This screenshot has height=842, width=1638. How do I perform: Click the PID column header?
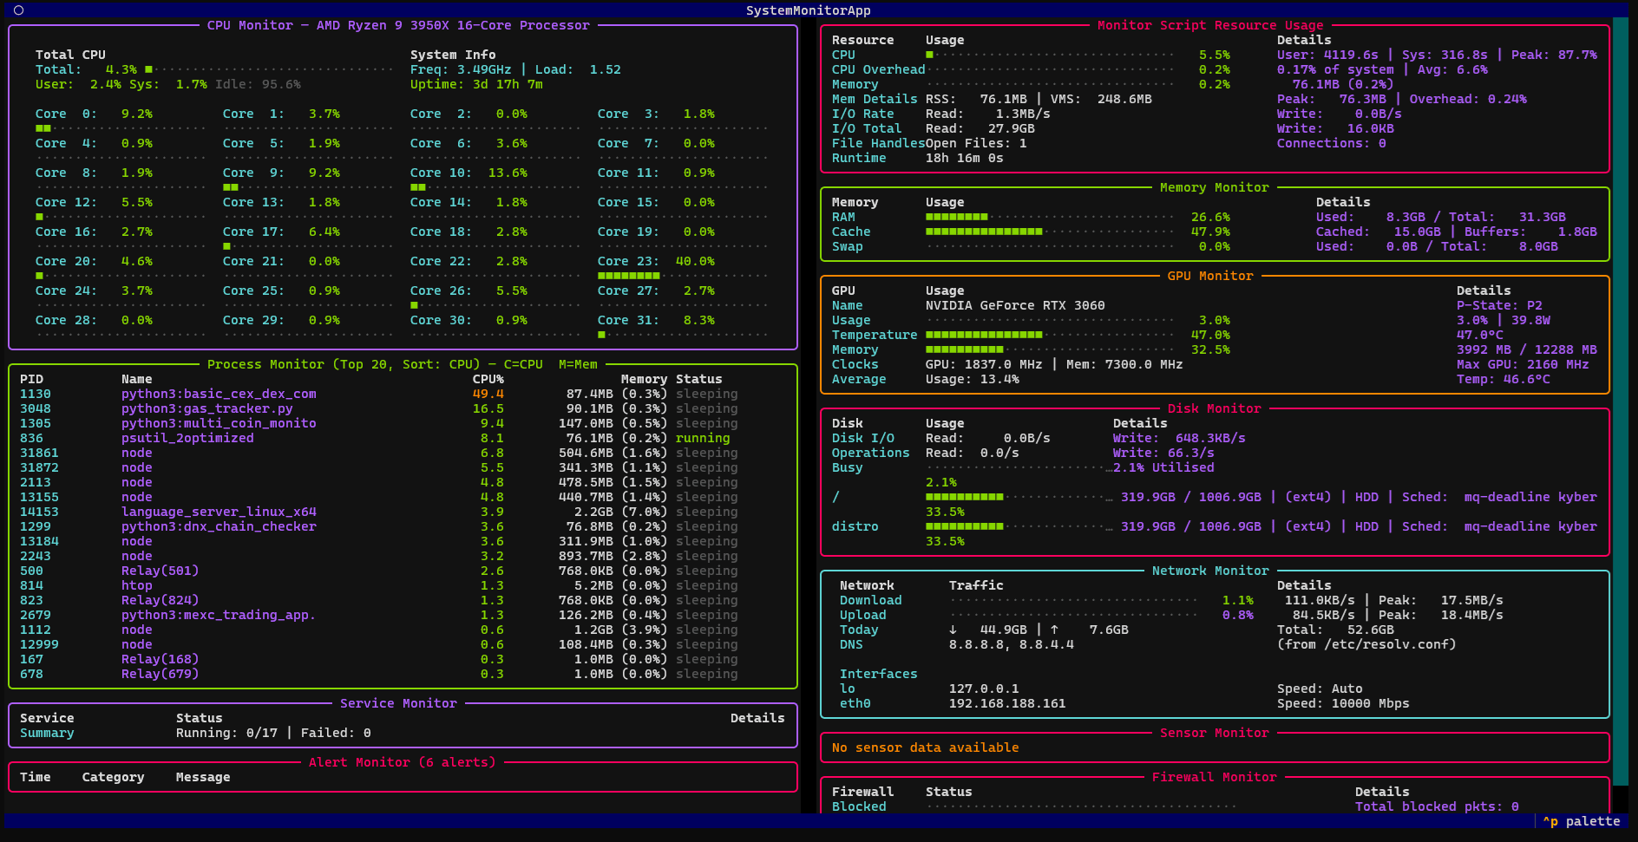point(31,379)
